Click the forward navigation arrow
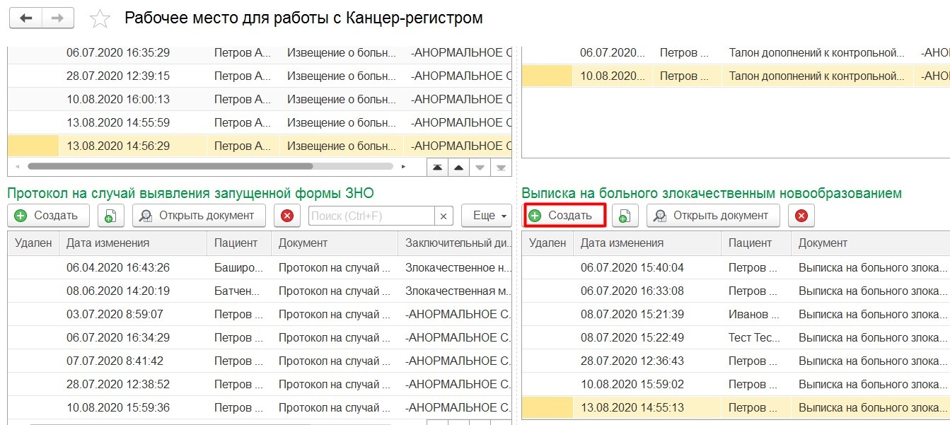This screenshot has width=950, height=425. pyautogui.click(x=58, y=18)
